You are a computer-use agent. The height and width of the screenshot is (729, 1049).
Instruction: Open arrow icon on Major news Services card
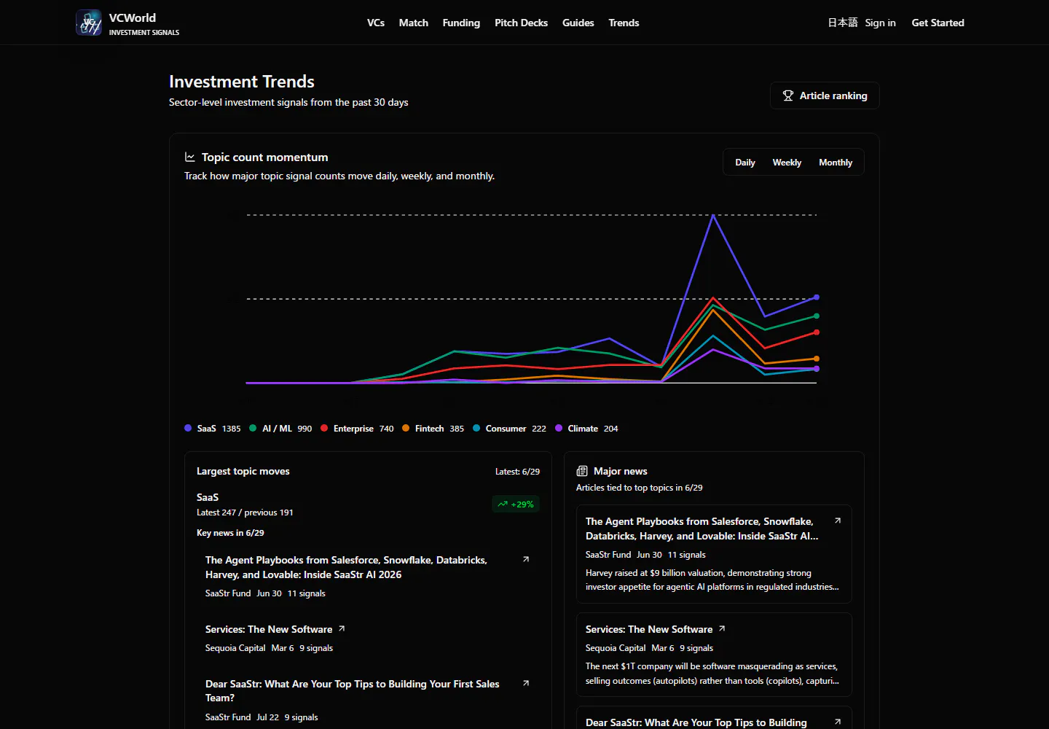point(722,628)
